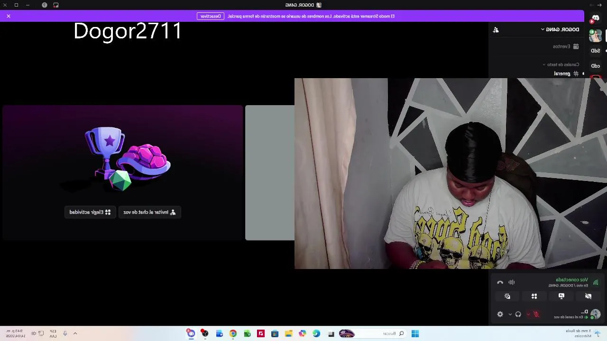Click the taskbar microphone tray icon

coord(65,333)
